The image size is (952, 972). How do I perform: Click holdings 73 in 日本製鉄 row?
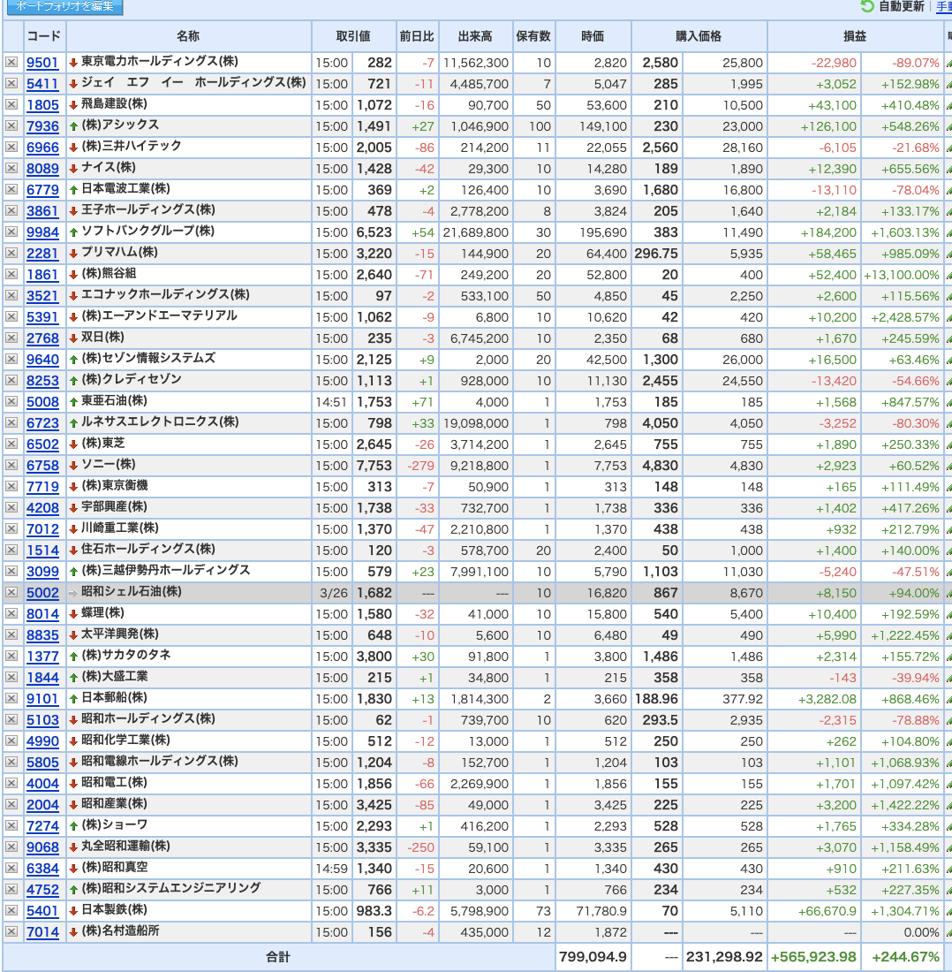(543, 911)
